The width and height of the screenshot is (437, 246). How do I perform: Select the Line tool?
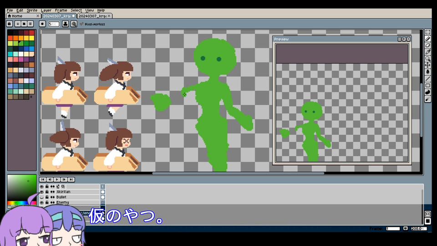click(x=428, y=79)
